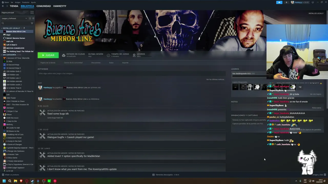
Task: Click Ver las últimas noticias link
Action: pyautogui.click(x=215, y=79)
